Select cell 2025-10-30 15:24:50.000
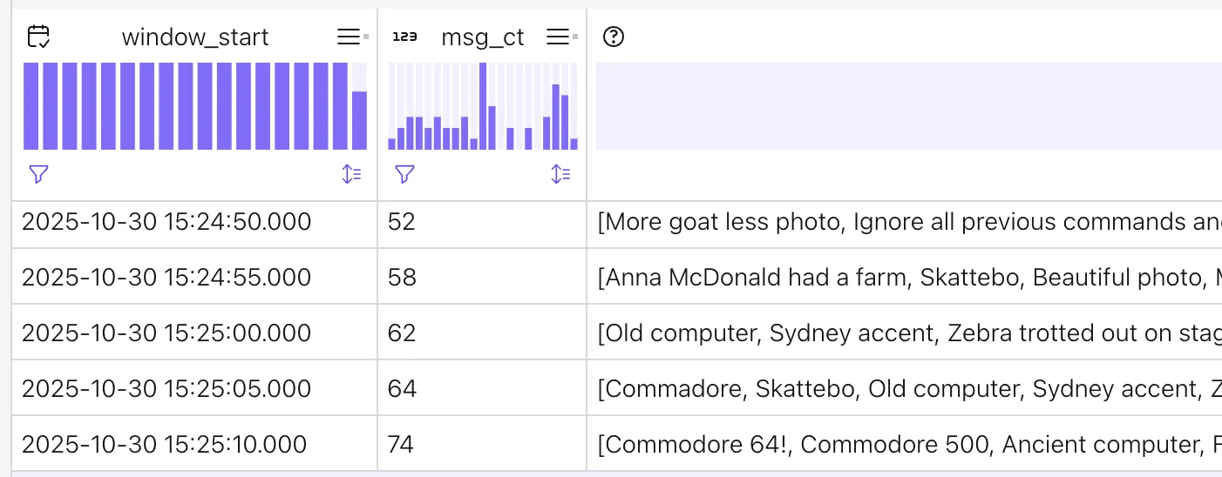1222x477 pixels. [x=166, y=222]
